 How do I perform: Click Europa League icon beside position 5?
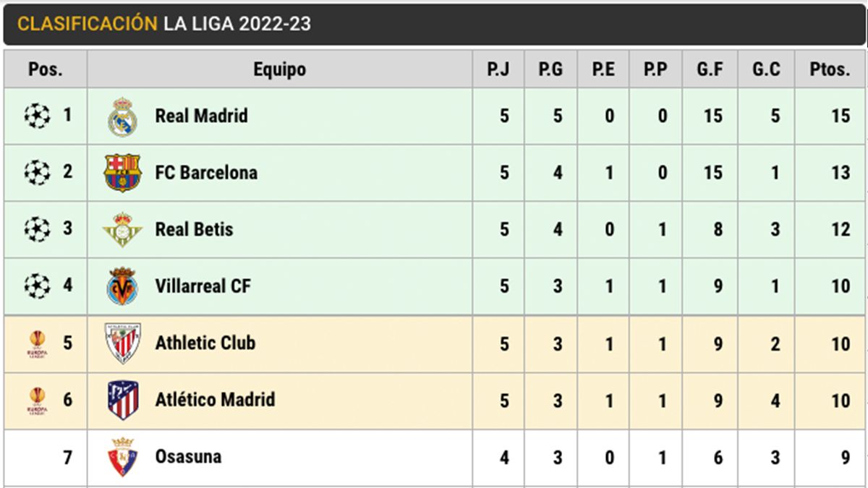[x=37, y=343]
